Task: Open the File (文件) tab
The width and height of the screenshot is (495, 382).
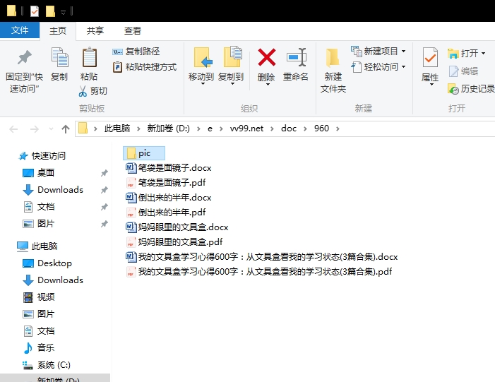Action: pos(20,30)
